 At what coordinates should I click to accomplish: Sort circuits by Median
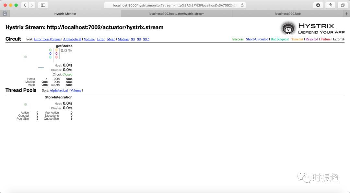click(x=123, y=39)
